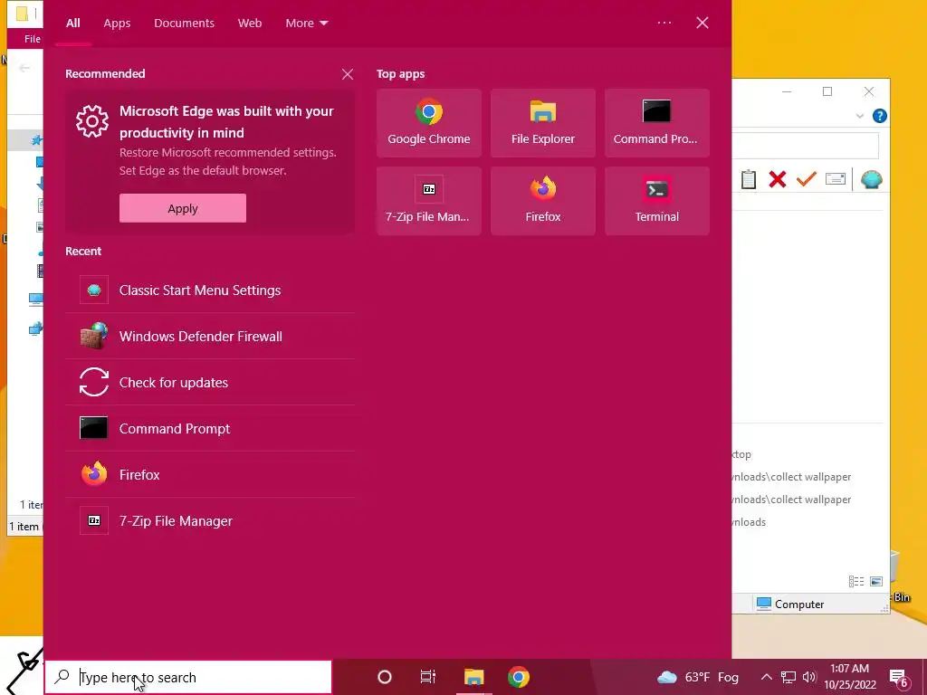Open network status tray icon
The image size is (927, 695).
pyautogui.click(x=788, y=677)
